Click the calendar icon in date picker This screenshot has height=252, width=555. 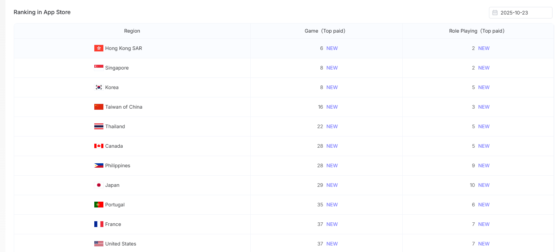click(x=495, y=13)
